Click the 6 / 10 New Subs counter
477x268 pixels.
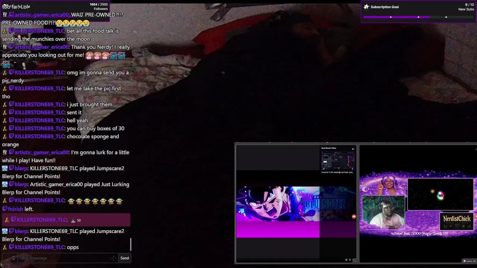pyautogui.click(x=466, y=7)
